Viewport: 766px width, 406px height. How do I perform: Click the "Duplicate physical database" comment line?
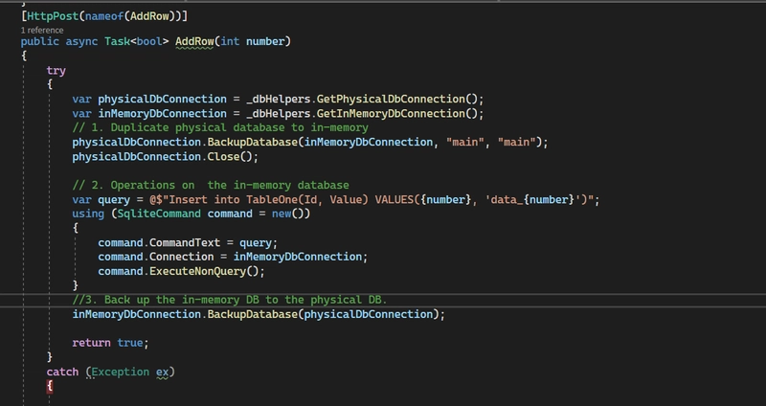(x=220, y=127)
